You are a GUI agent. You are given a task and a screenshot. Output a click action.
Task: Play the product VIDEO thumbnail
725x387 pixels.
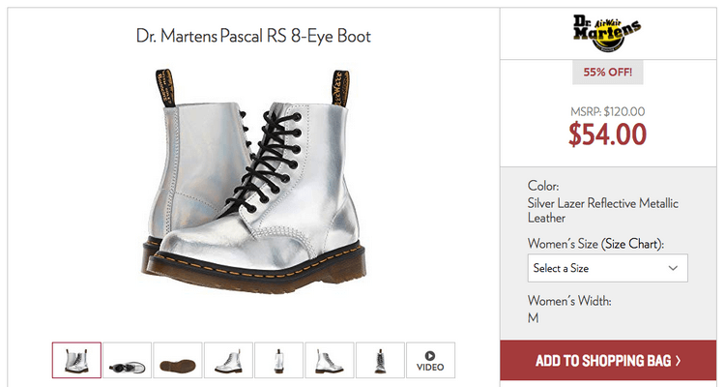[x=430, y=360]
